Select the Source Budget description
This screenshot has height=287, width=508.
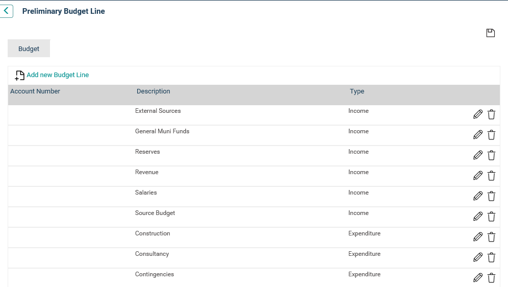(155, 213)
